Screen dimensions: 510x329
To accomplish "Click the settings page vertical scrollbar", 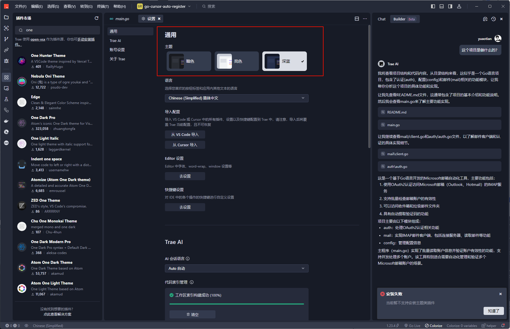I will pos(369,86).
